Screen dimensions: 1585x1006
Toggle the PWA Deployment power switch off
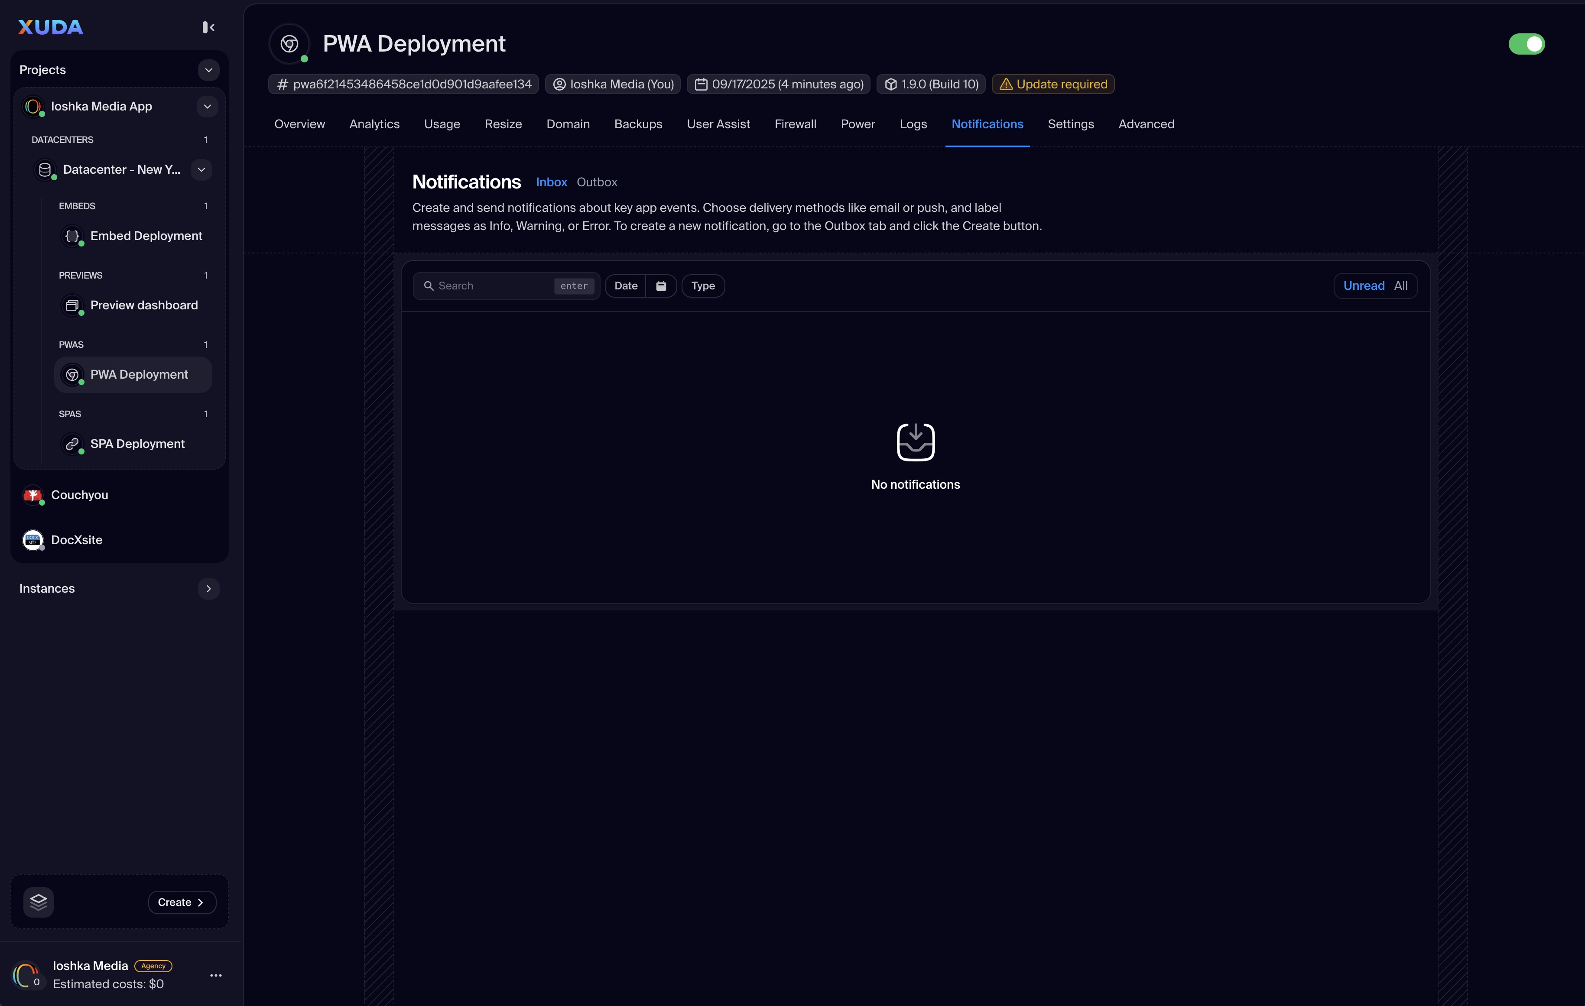click(x=1526, y=44)
